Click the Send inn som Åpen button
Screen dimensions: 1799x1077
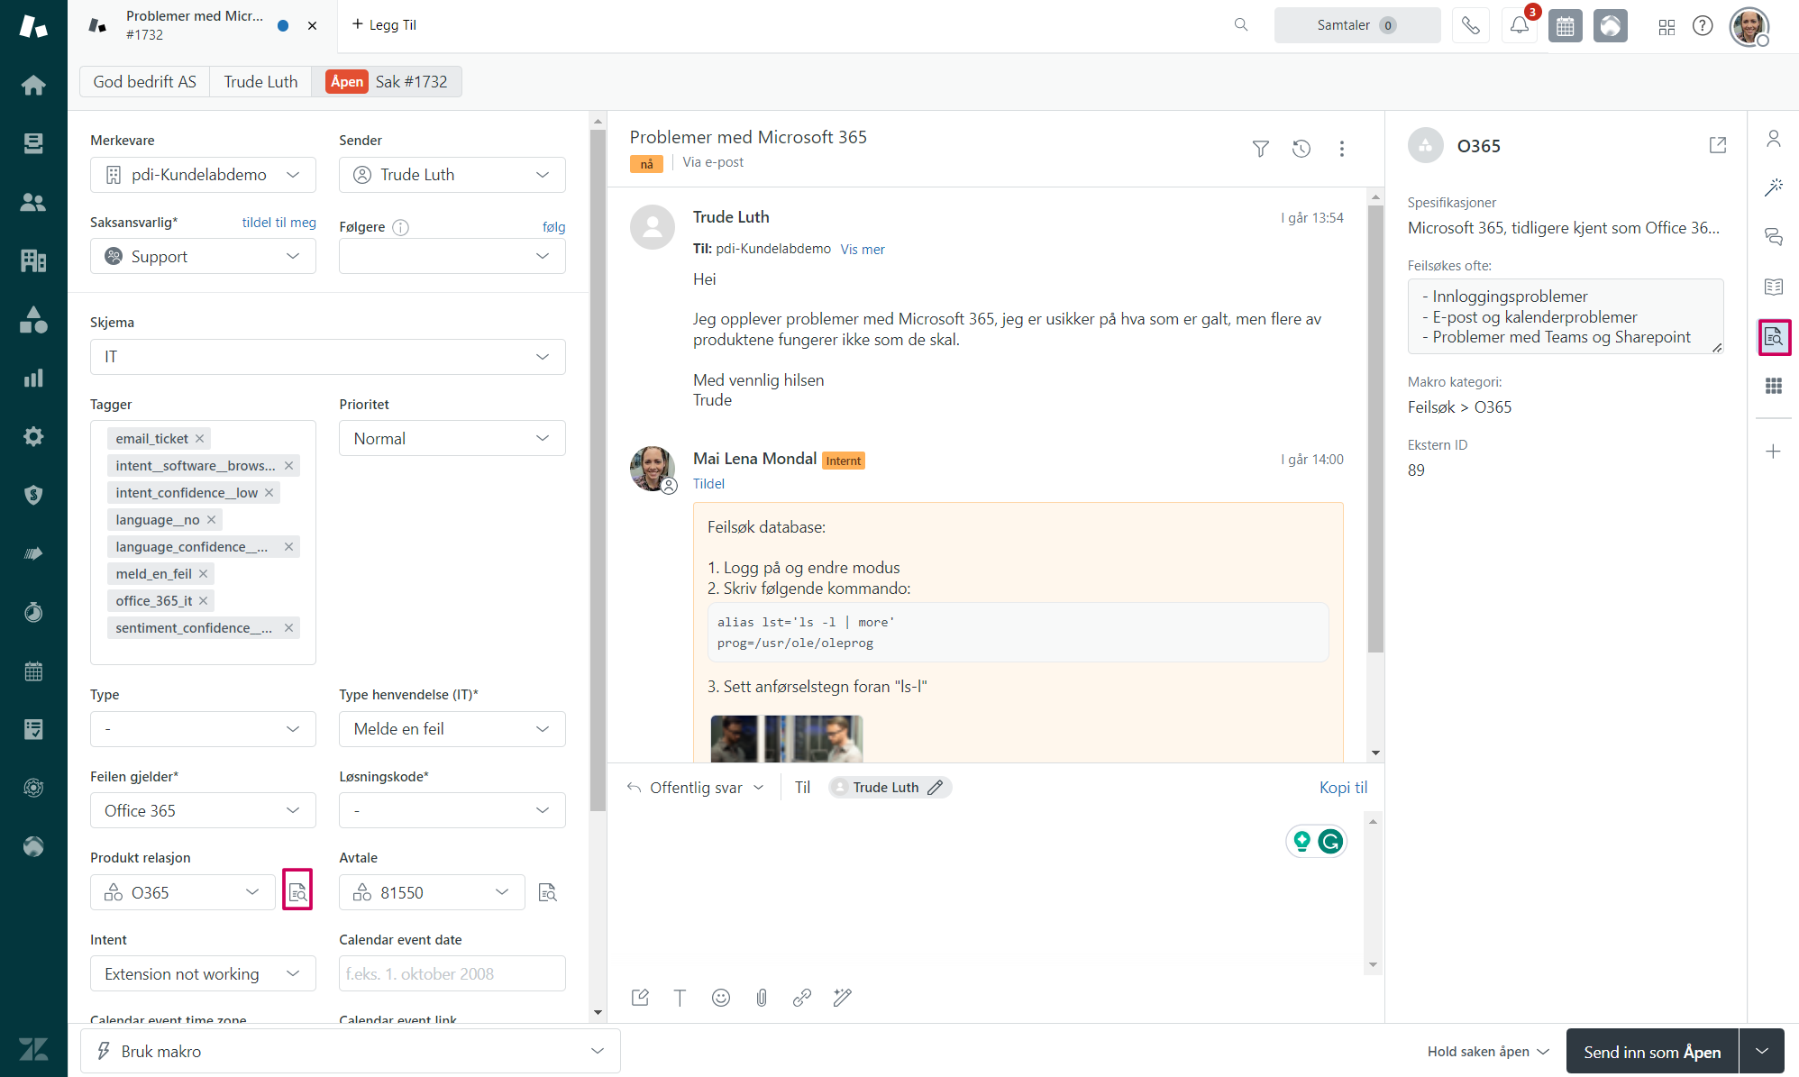click(x=1652, y=1051)
